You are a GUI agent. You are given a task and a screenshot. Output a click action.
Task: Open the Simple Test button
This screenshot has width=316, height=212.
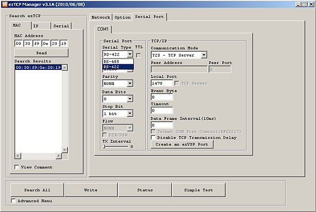tap(199, 190)
